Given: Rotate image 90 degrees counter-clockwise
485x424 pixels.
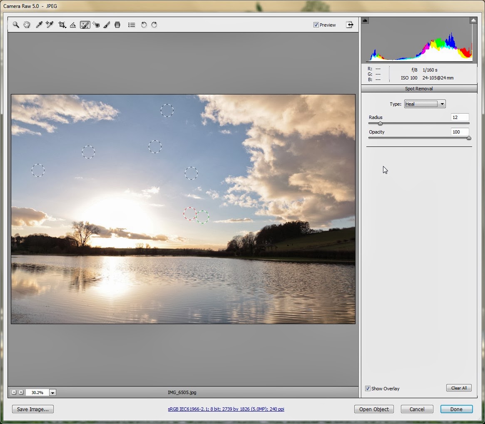Looking at the screenshot, I should pyautogui.click(x=144, y=25).
